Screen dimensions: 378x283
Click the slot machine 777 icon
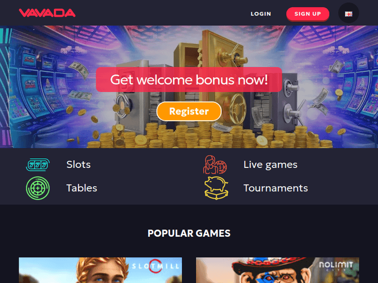click(38, 165)
